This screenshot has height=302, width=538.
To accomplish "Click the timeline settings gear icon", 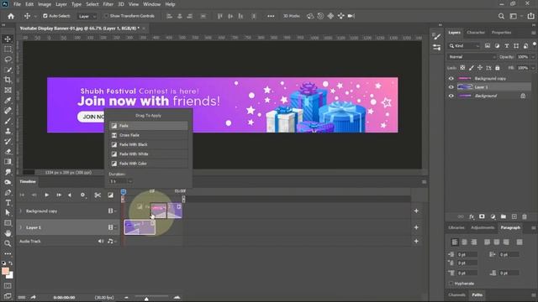I will tap(82, 195).
